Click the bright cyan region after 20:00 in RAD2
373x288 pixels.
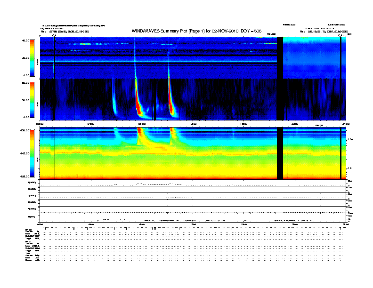point(314,40)
